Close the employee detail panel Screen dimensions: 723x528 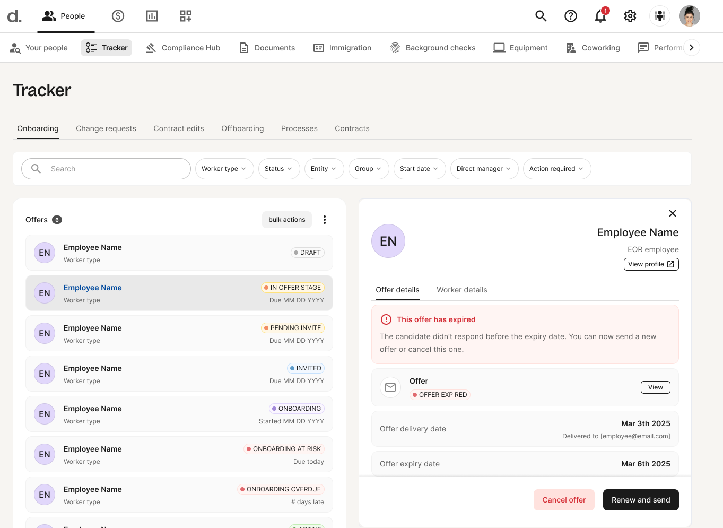point(672,213)
